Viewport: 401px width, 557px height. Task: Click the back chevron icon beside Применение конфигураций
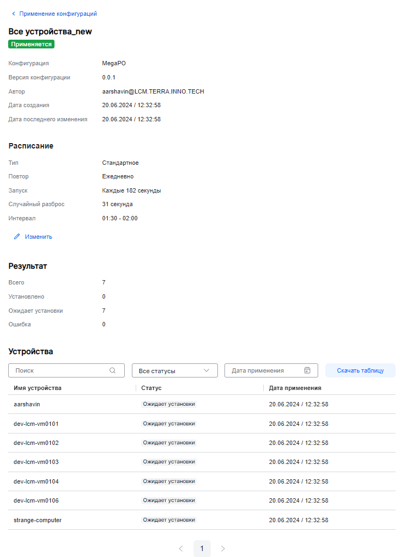point(14,14)
